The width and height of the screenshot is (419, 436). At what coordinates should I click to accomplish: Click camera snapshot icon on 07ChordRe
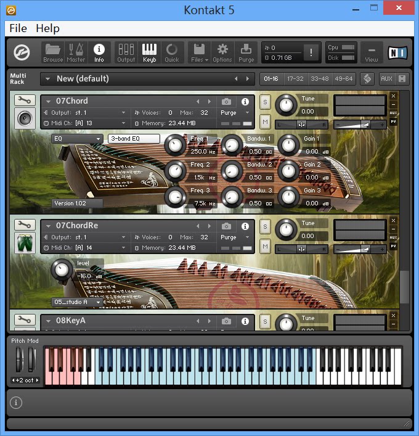[x=226, y=226]
